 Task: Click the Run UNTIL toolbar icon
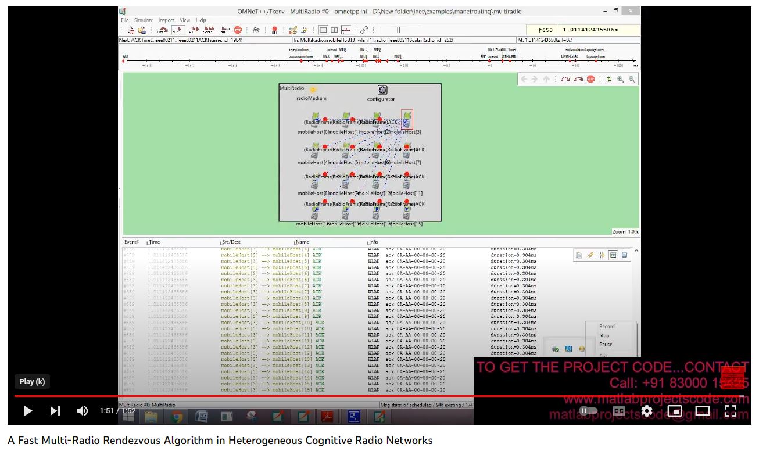[x=224, y=30]
